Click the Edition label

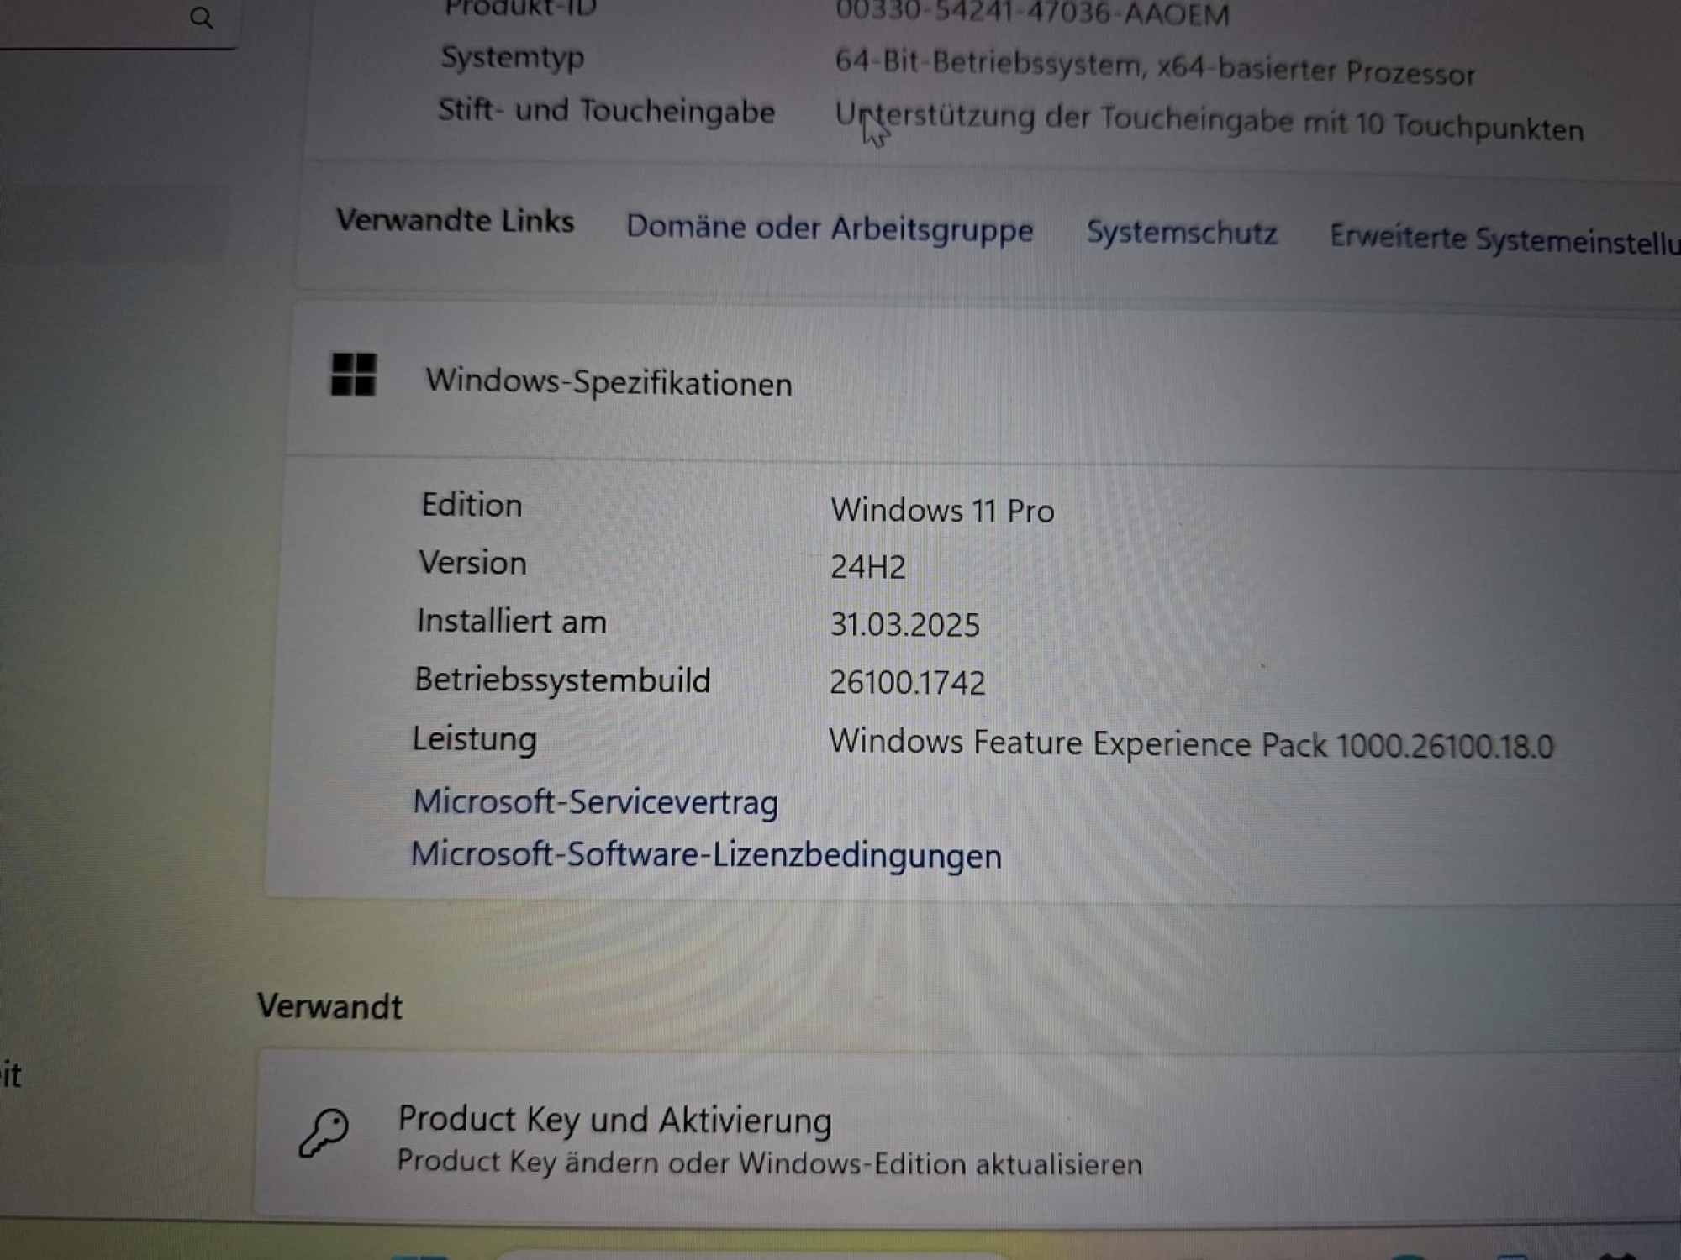click(472, 505)
